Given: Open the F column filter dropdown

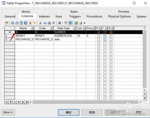Looking at the screenshot, I should (106, 28).
